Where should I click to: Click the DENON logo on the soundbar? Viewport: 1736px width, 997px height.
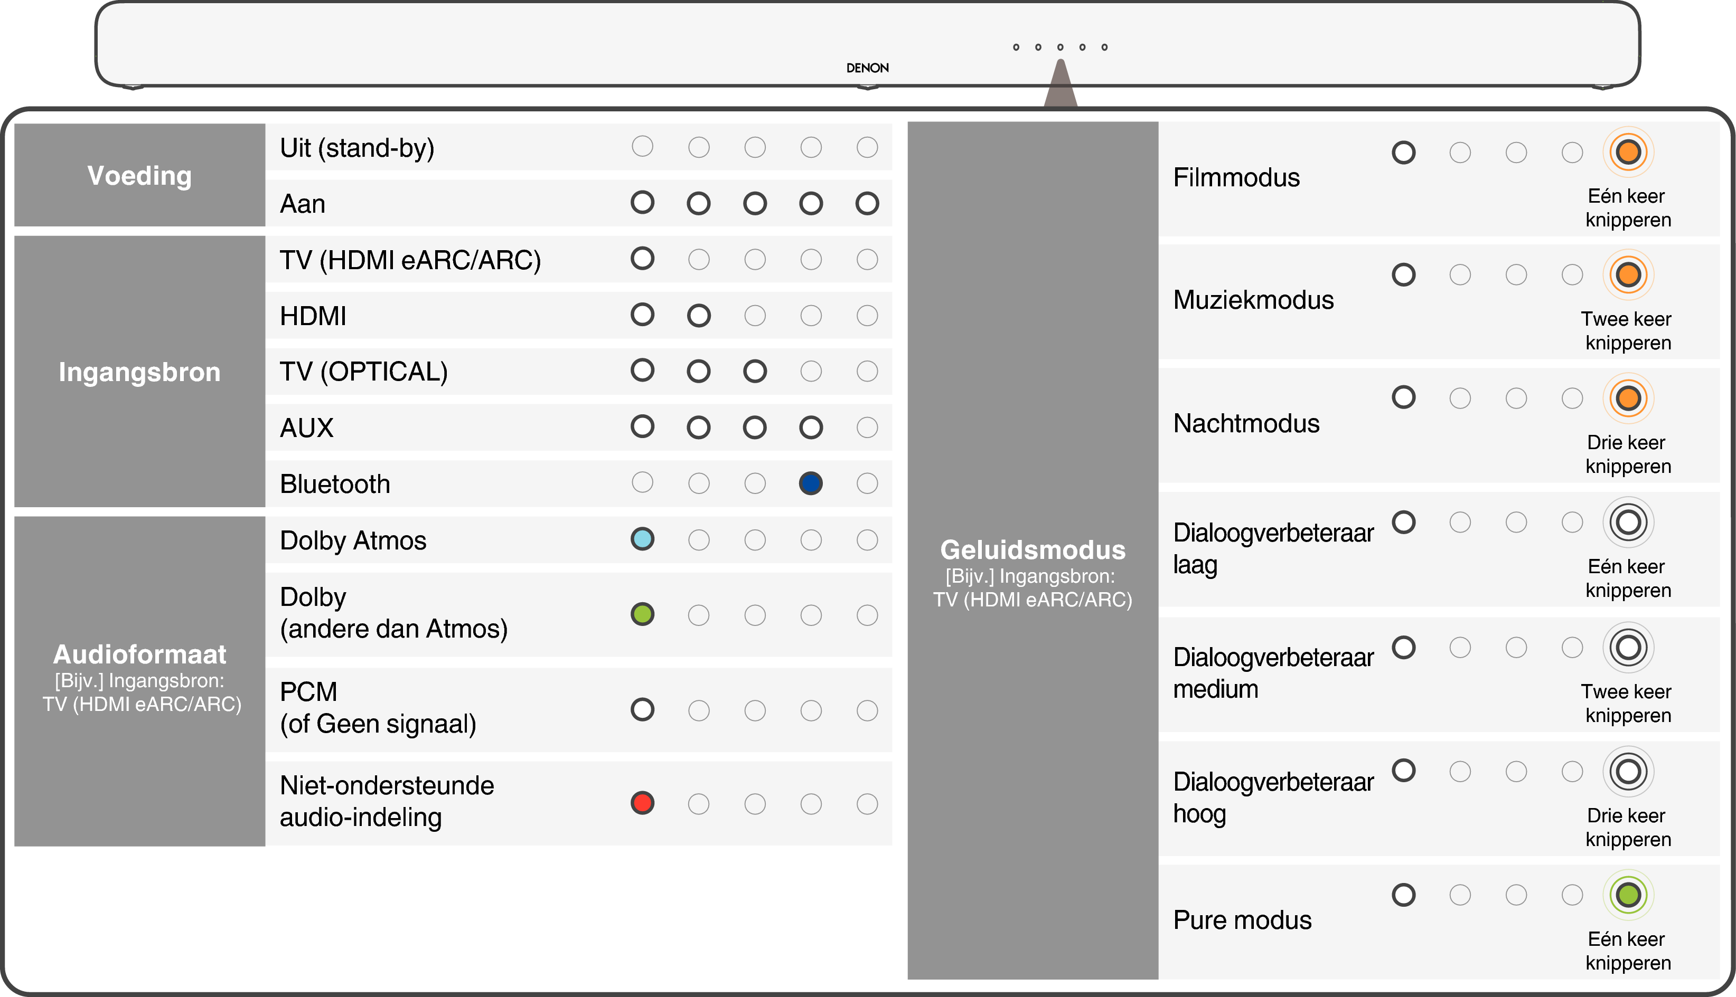tap(867, 68)
